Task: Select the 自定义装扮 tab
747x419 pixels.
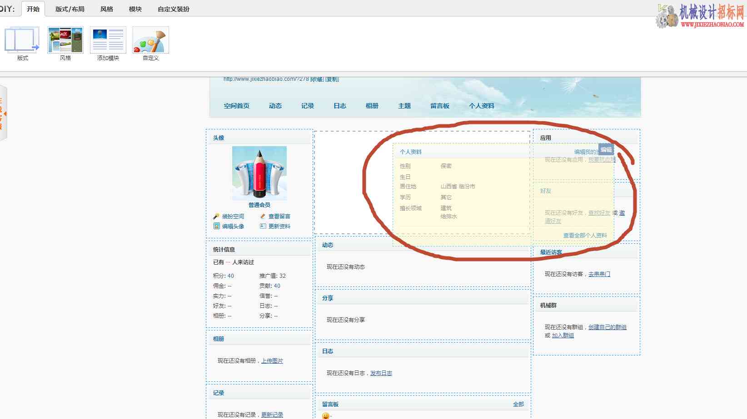Action: click(x=174, y=9)
